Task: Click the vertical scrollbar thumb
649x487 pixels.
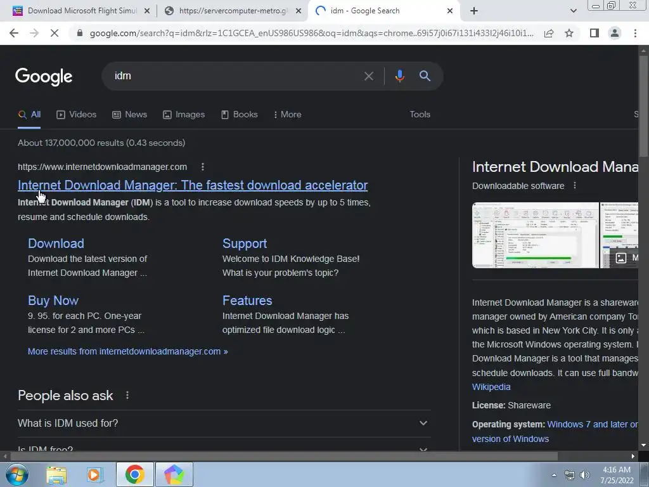Action: coord(643,106)
